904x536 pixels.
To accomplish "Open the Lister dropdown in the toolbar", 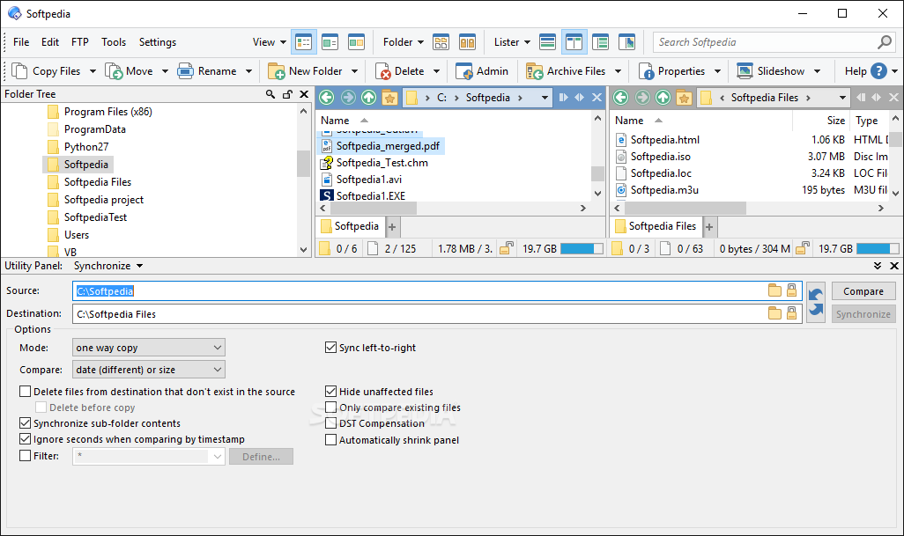I will (x=512, y=42).
